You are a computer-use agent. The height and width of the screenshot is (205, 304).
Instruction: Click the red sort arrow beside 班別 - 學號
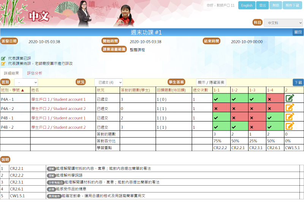tap(22, 90)
